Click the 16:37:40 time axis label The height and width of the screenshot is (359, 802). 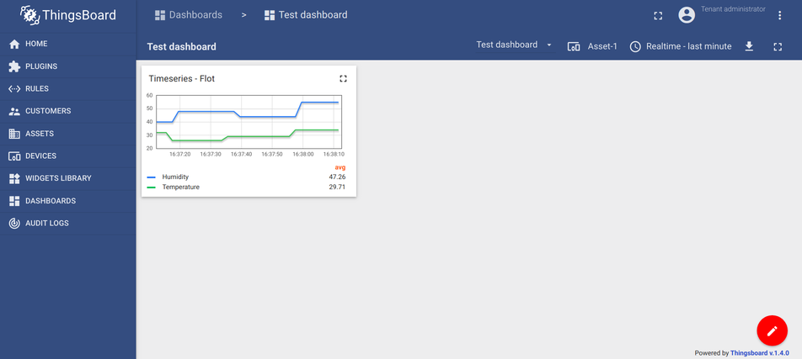[242, 154]
